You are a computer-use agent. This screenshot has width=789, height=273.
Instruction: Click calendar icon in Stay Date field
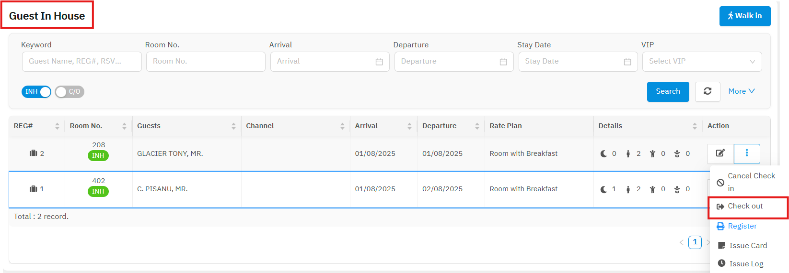pos(627,62)
